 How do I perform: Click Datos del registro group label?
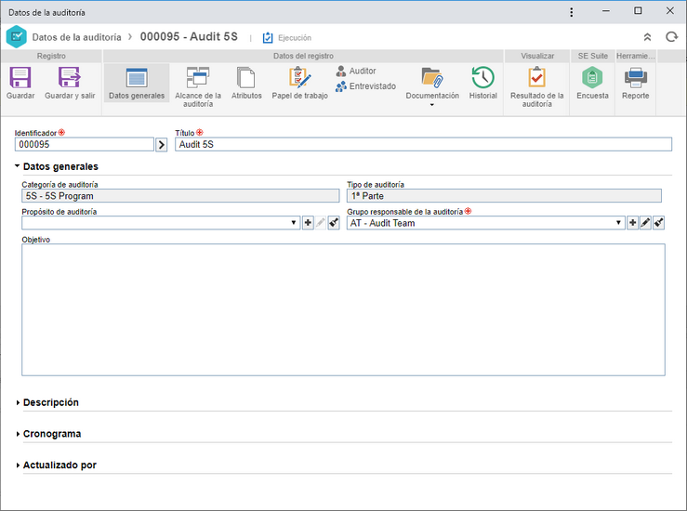point(303,56)
